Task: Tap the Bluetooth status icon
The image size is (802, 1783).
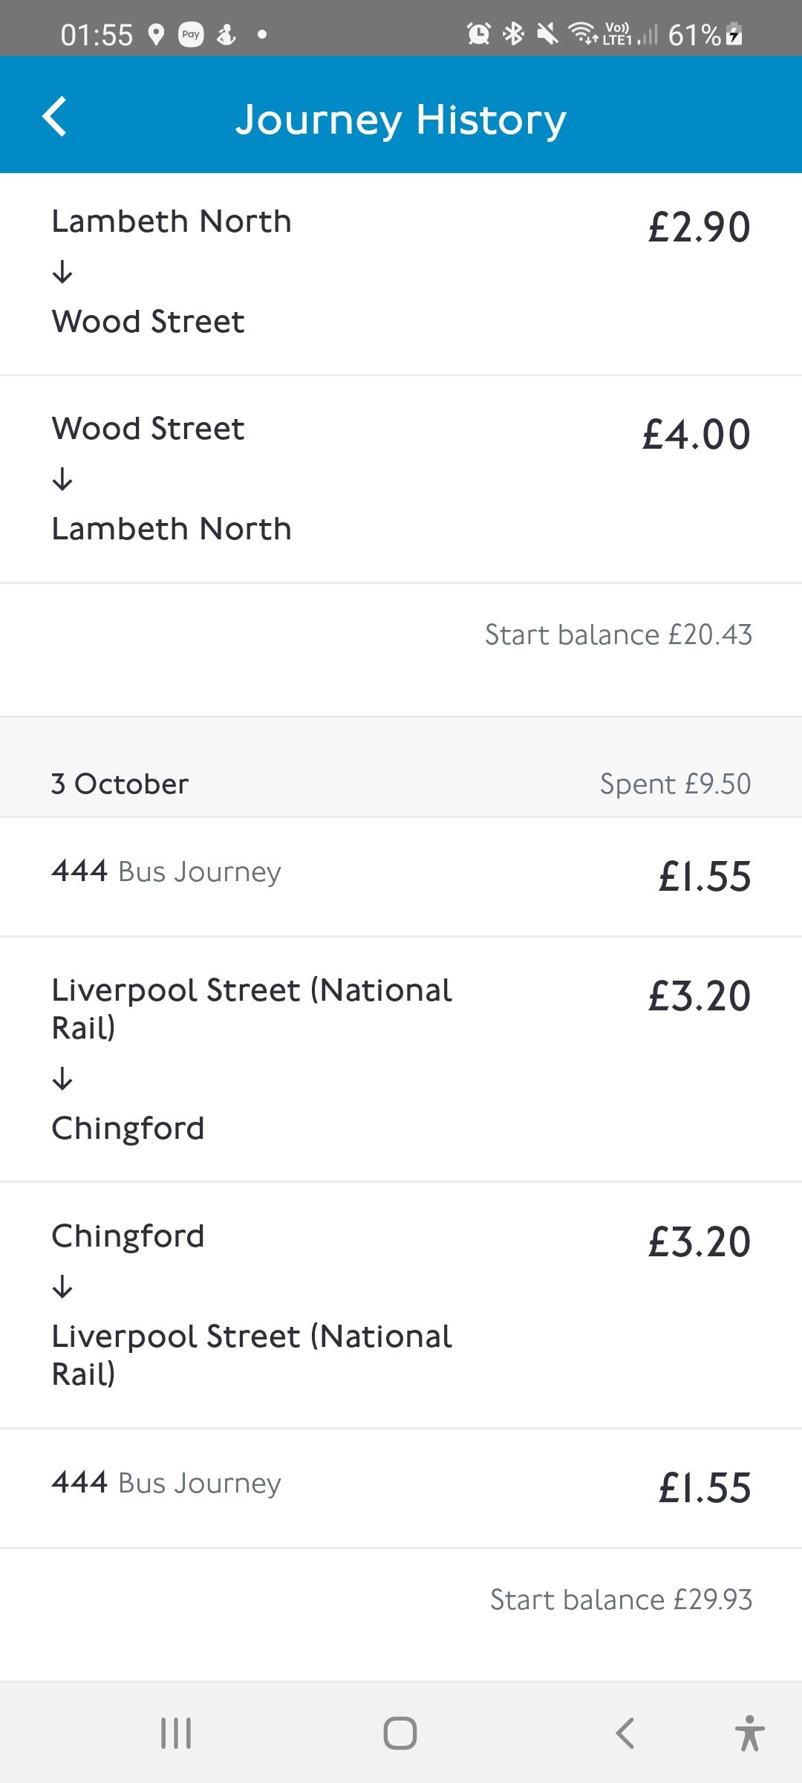Action: coord(513,34)
